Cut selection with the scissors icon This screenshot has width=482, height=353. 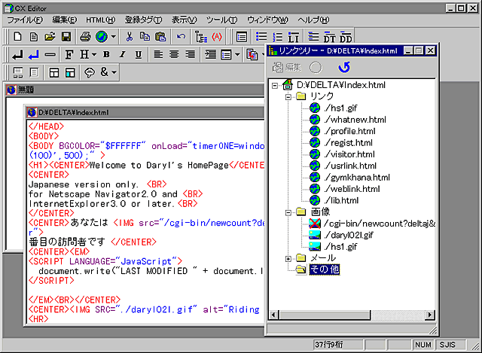tap(130, 37)
